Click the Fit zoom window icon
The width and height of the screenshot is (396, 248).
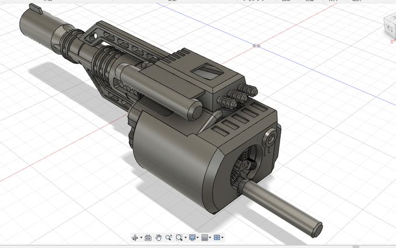click(x=179, y=237)
